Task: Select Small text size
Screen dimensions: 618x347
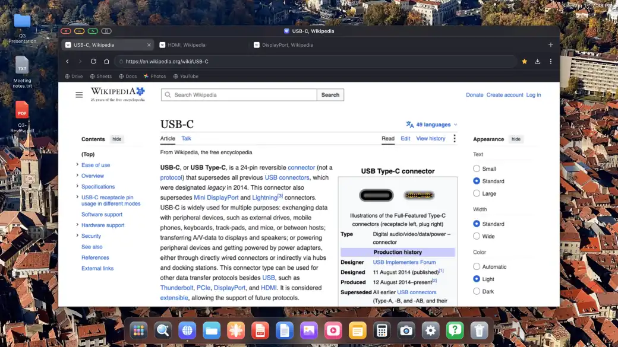Action: (477, 169)
